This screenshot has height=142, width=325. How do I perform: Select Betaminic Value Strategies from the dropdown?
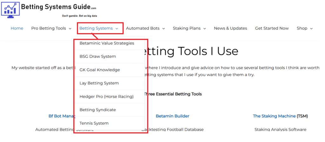coord(107,43)
